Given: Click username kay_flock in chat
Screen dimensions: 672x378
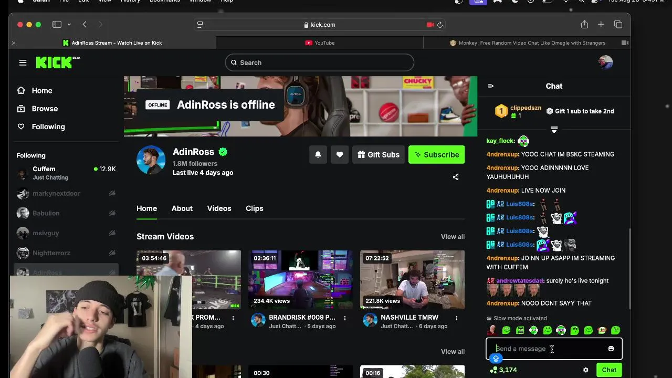Looking at the screenshot, I should tap(500, 141).
